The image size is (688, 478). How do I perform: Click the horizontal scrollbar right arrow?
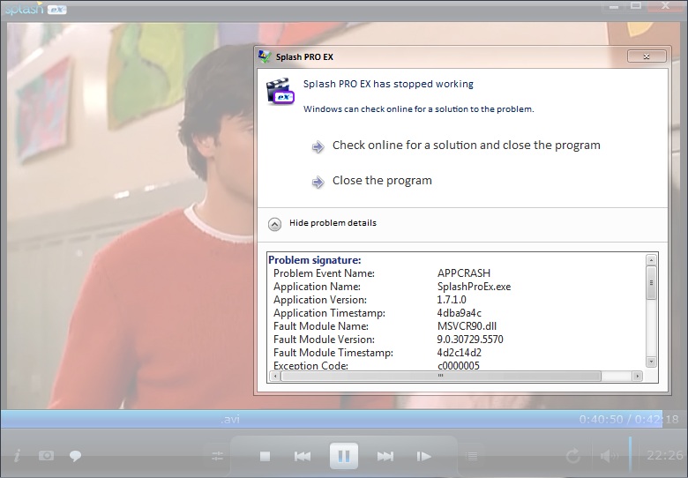[637, 376]
